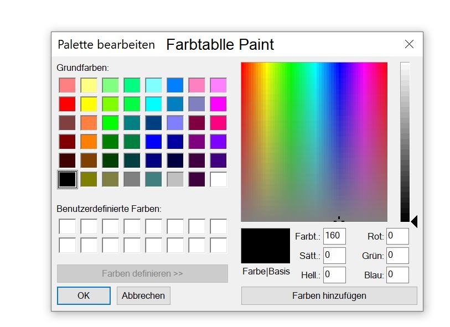Select the black basic color swatch
The width and height of the screenshot is (450, 327).
click(67, 179)
